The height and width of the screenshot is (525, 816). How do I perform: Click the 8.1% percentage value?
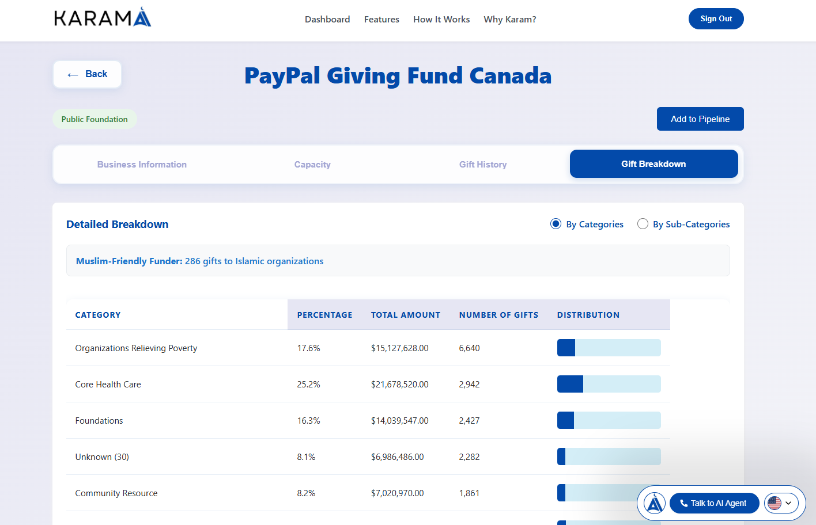pos(307,457)
